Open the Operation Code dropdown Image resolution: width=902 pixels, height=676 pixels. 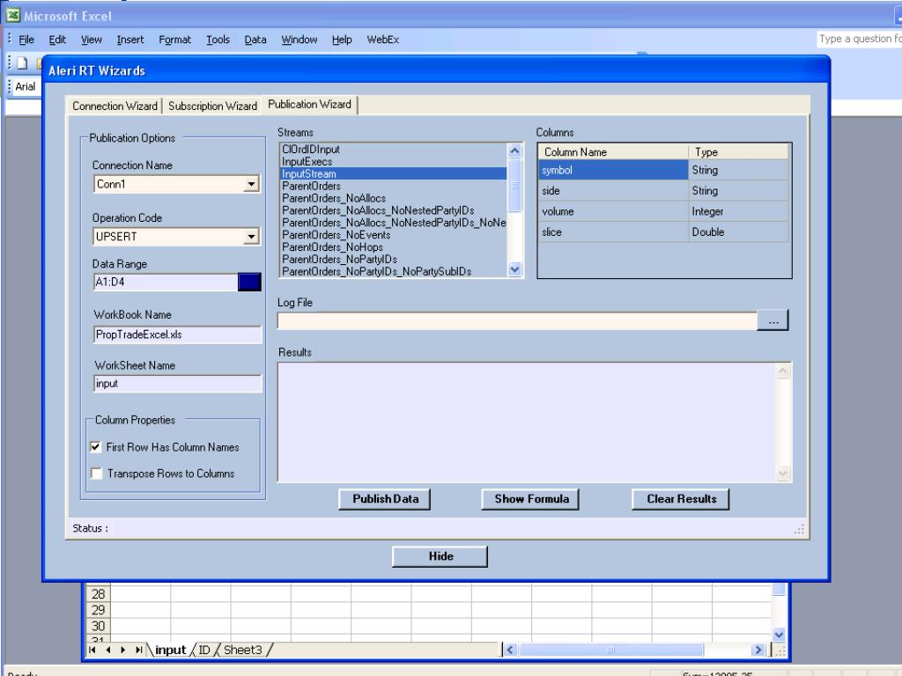click(x=251, y=236)
